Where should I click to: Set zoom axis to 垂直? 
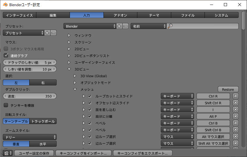click(16, 144)
